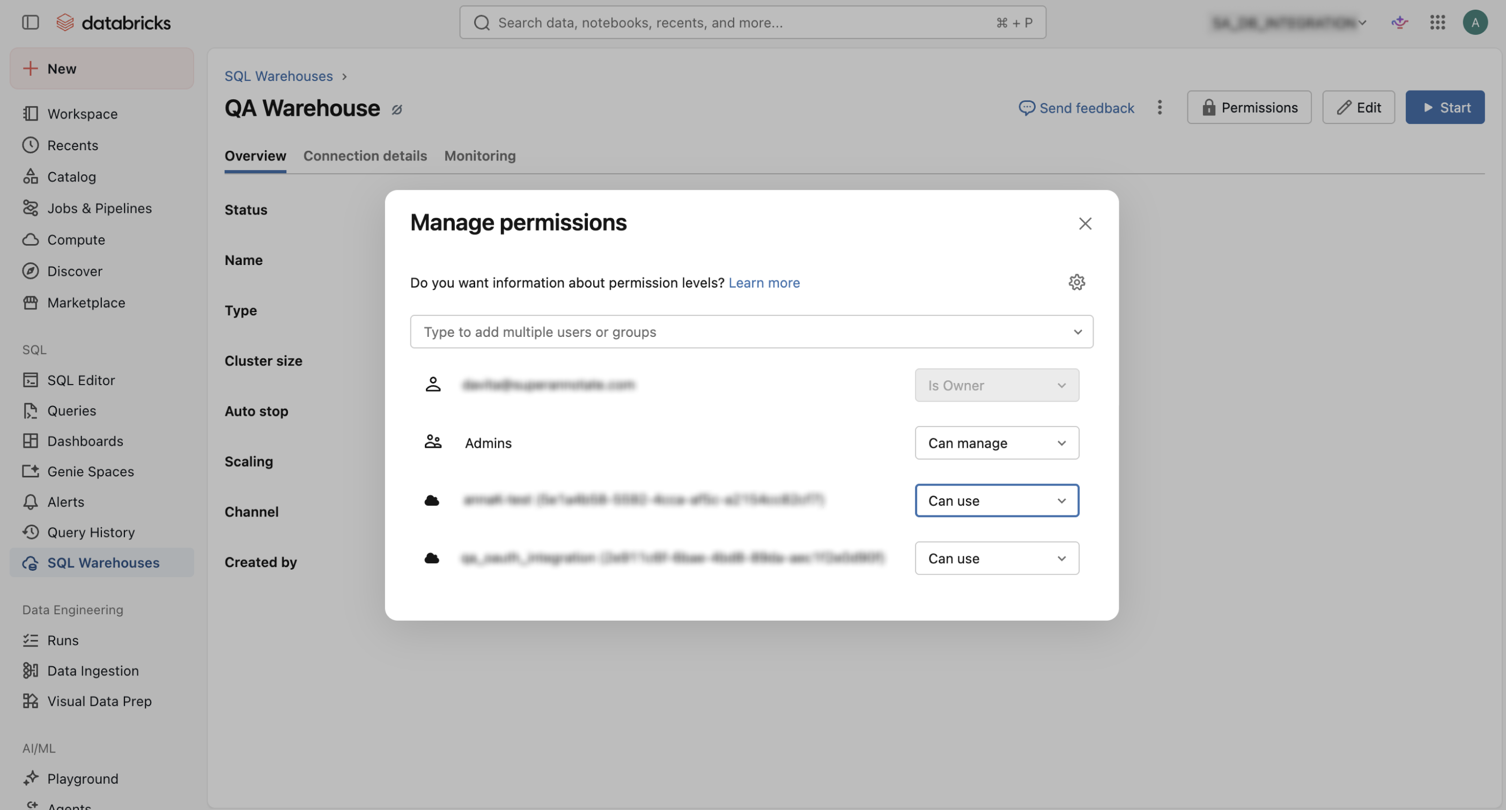Expand the last Can use dropdown
This screenshot has height=810, width=1506.
[x=997, y=558]
